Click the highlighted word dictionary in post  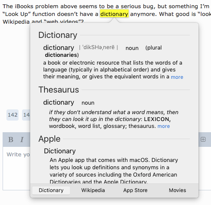coord(114,14)
